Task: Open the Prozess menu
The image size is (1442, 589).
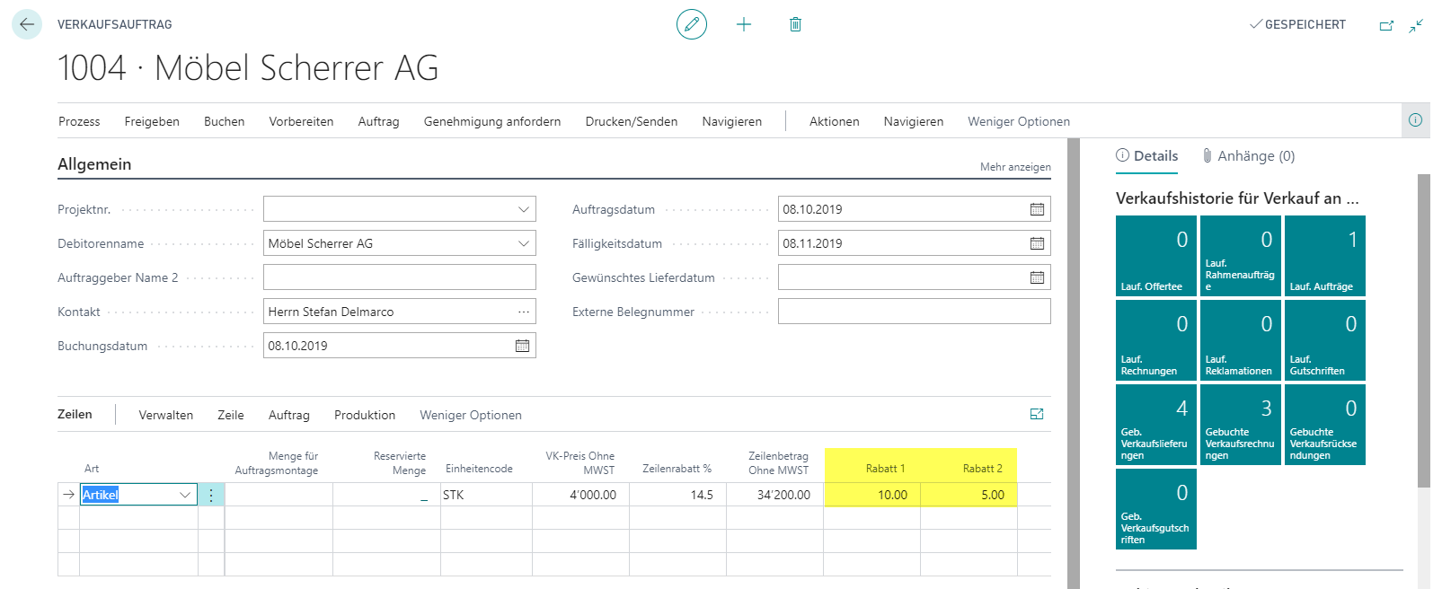Action: [x=79, y=121]
